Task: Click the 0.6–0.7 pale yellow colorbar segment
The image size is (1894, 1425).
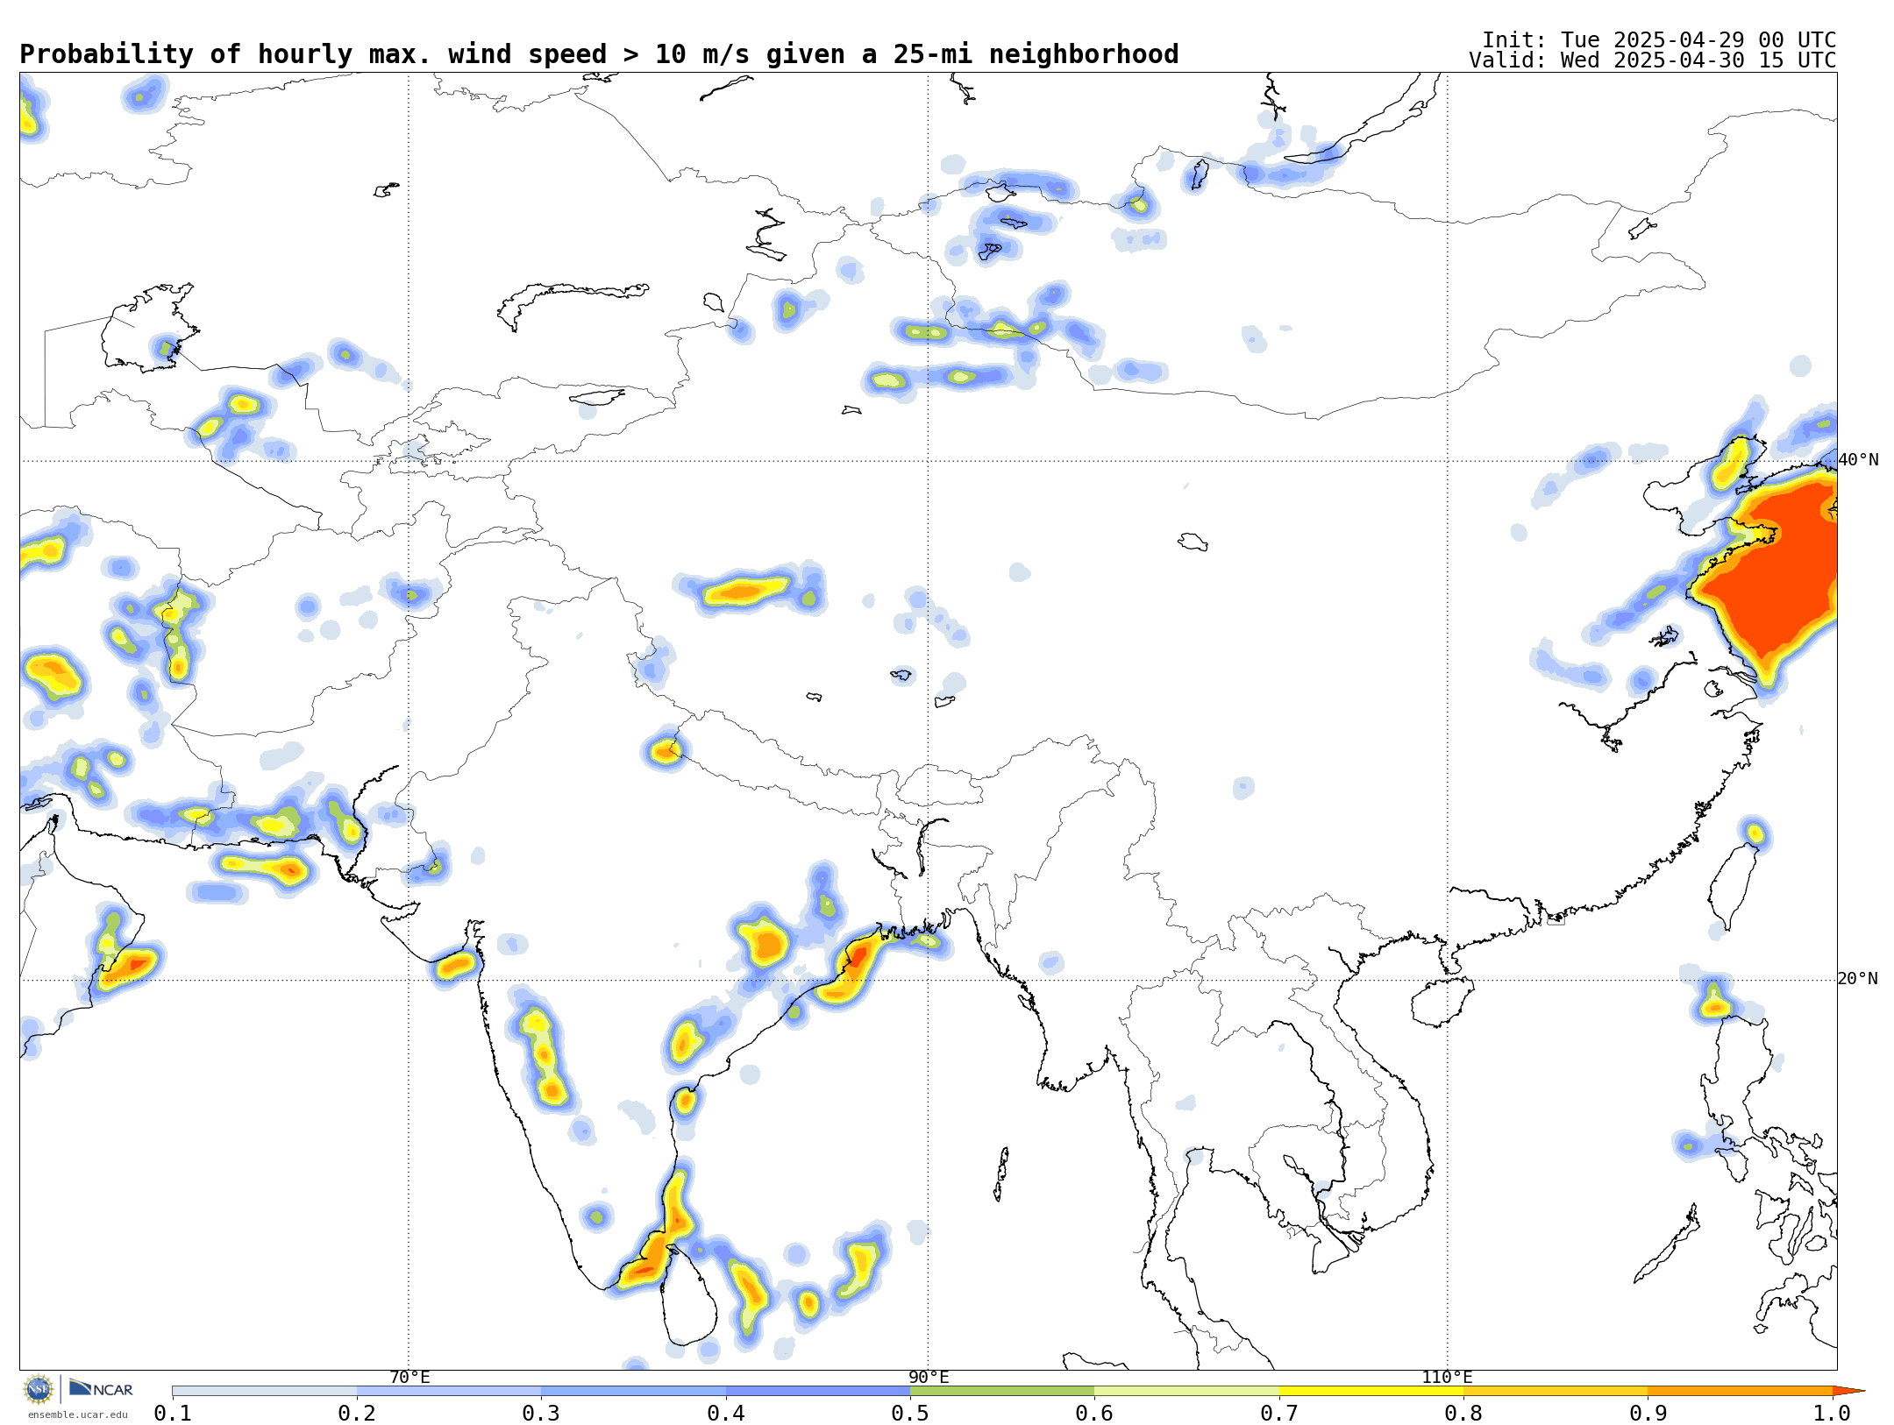Action: pyautogui.click(x=1186, y=1391)
